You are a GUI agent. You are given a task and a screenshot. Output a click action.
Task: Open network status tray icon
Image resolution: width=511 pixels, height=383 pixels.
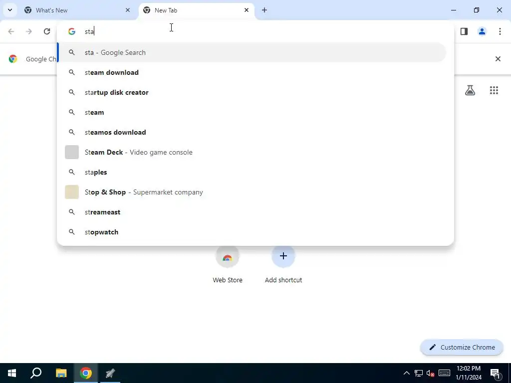(419, 373)
